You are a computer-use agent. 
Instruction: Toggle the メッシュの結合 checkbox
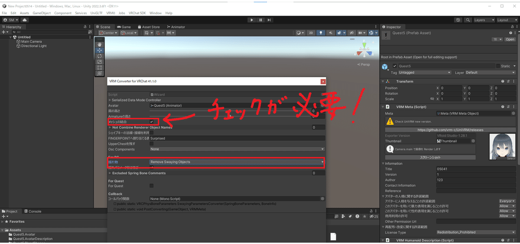(x=152, y=122)
